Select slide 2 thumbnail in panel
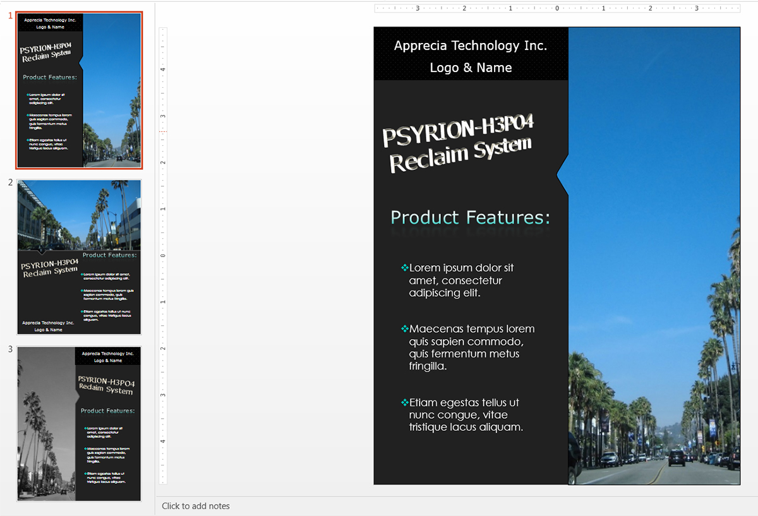The height and width of the screenshot is (516, 758). pos(80,257)
